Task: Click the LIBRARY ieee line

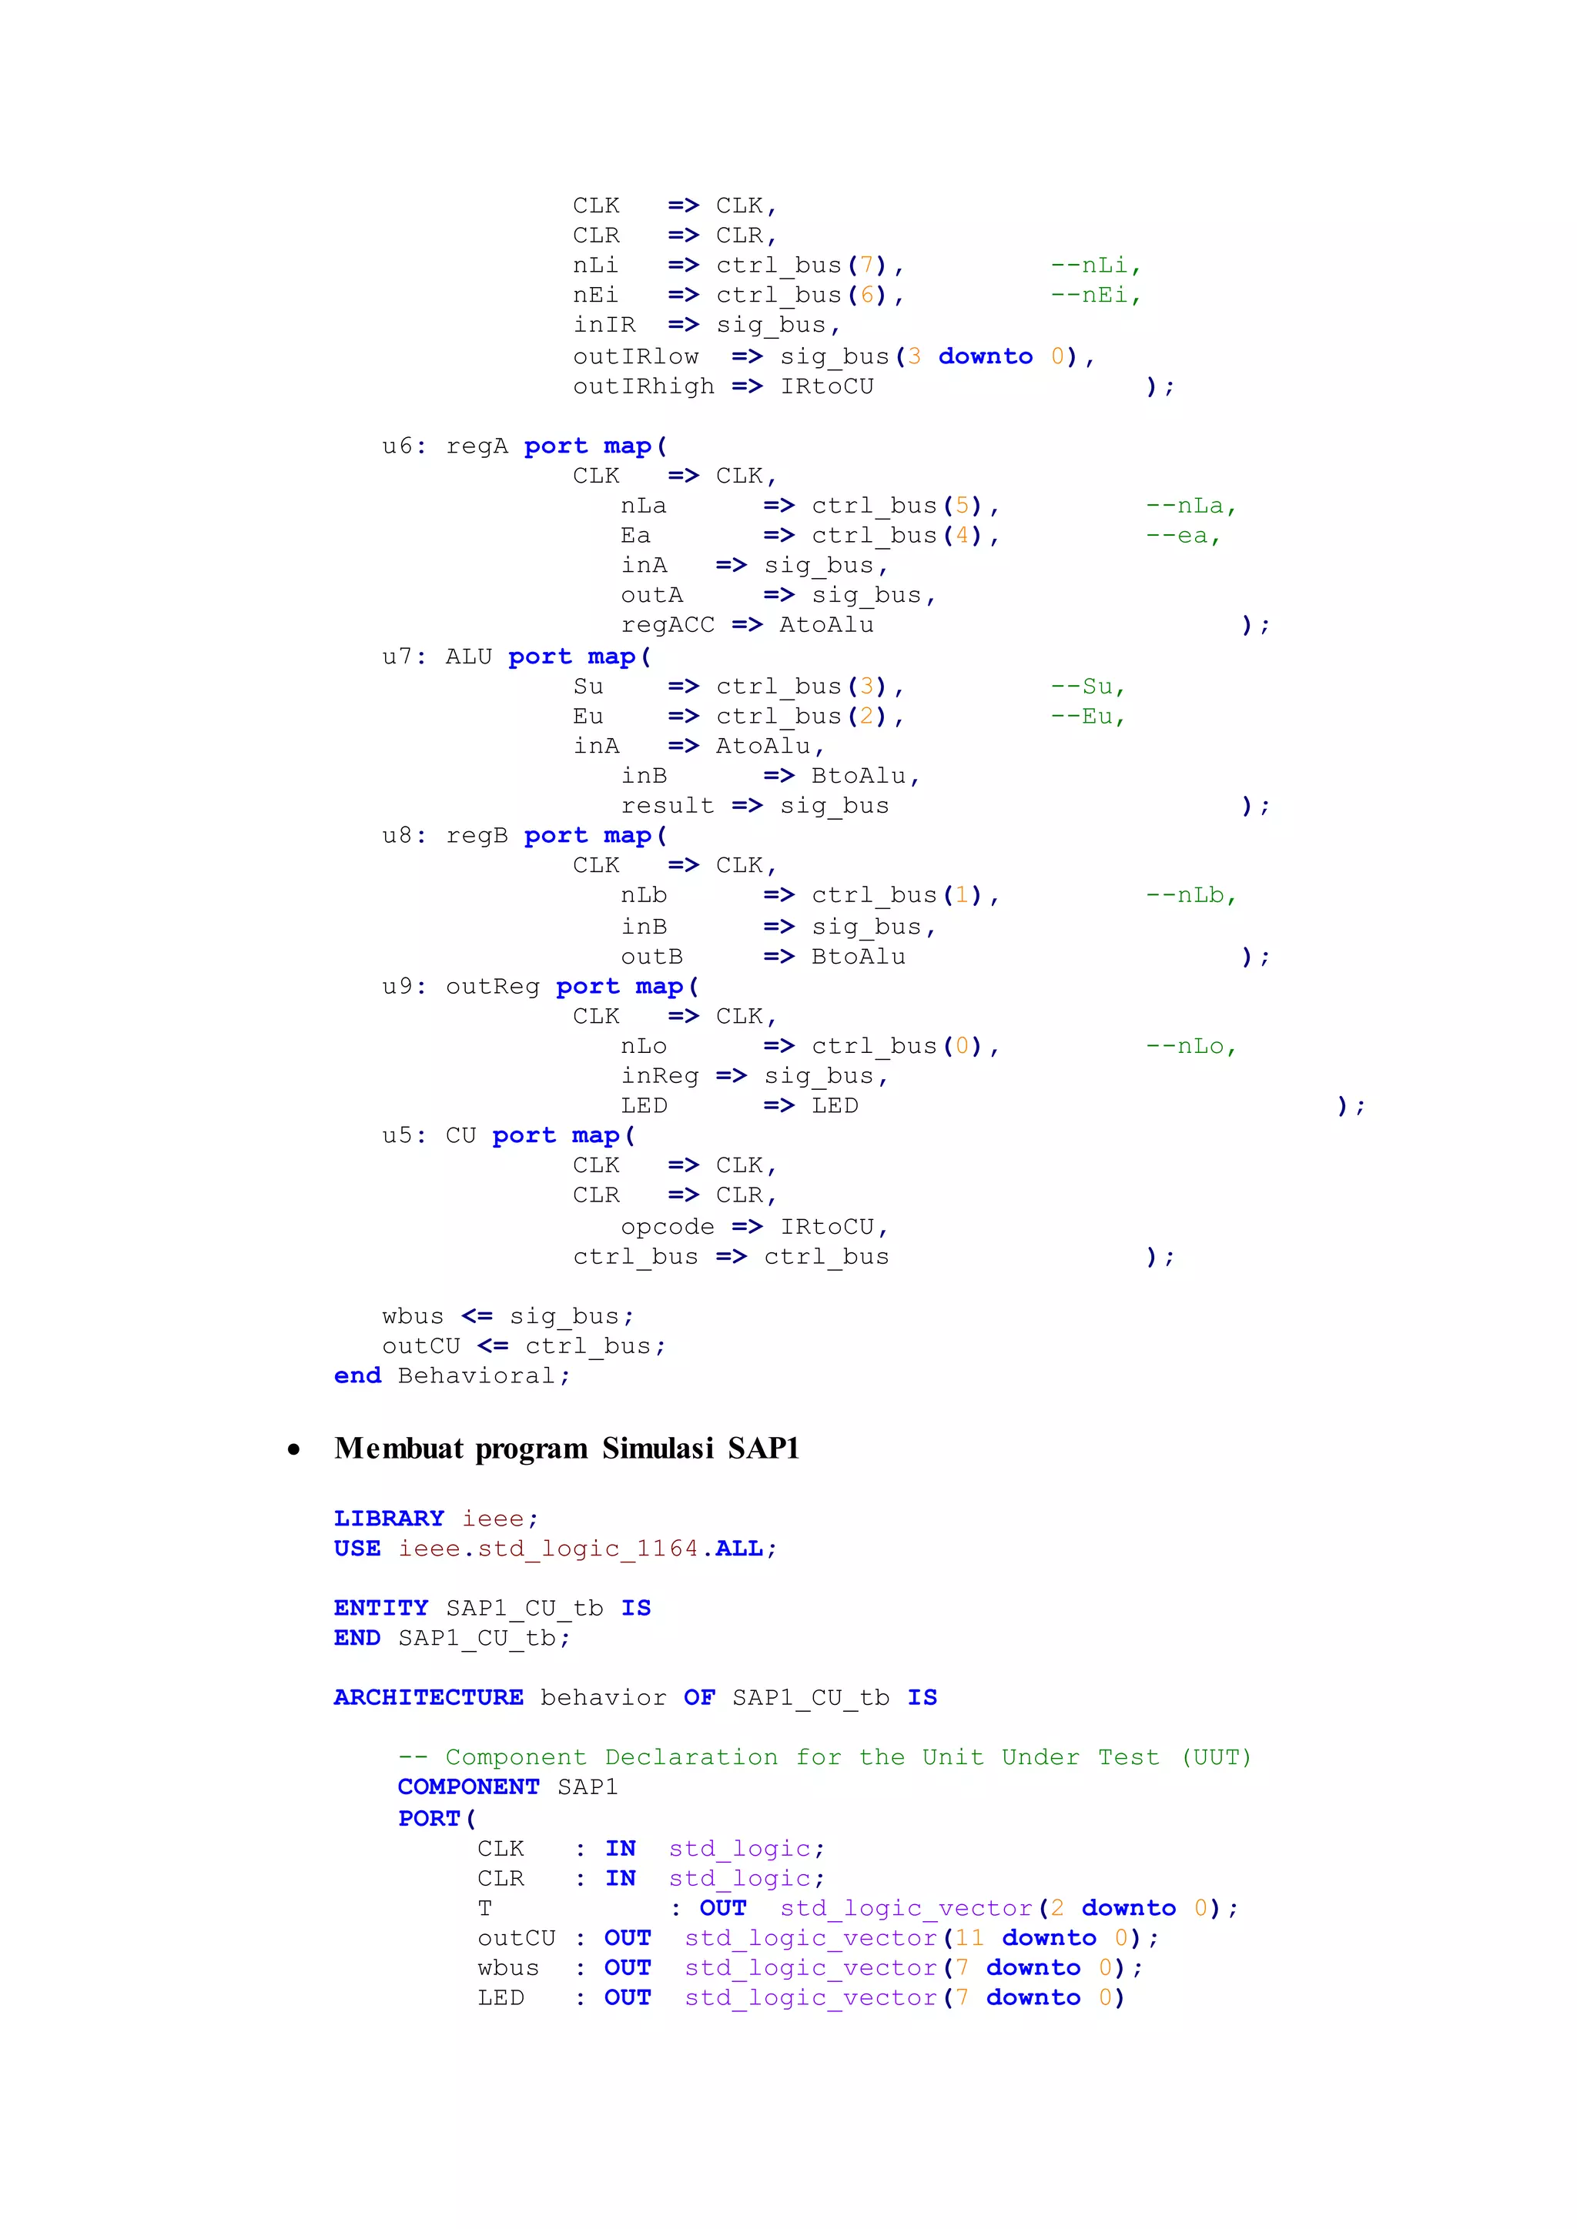Action: [x=435, y=1519]
